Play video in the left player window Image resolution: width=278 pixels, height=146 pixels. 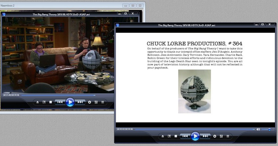(70, 102)
